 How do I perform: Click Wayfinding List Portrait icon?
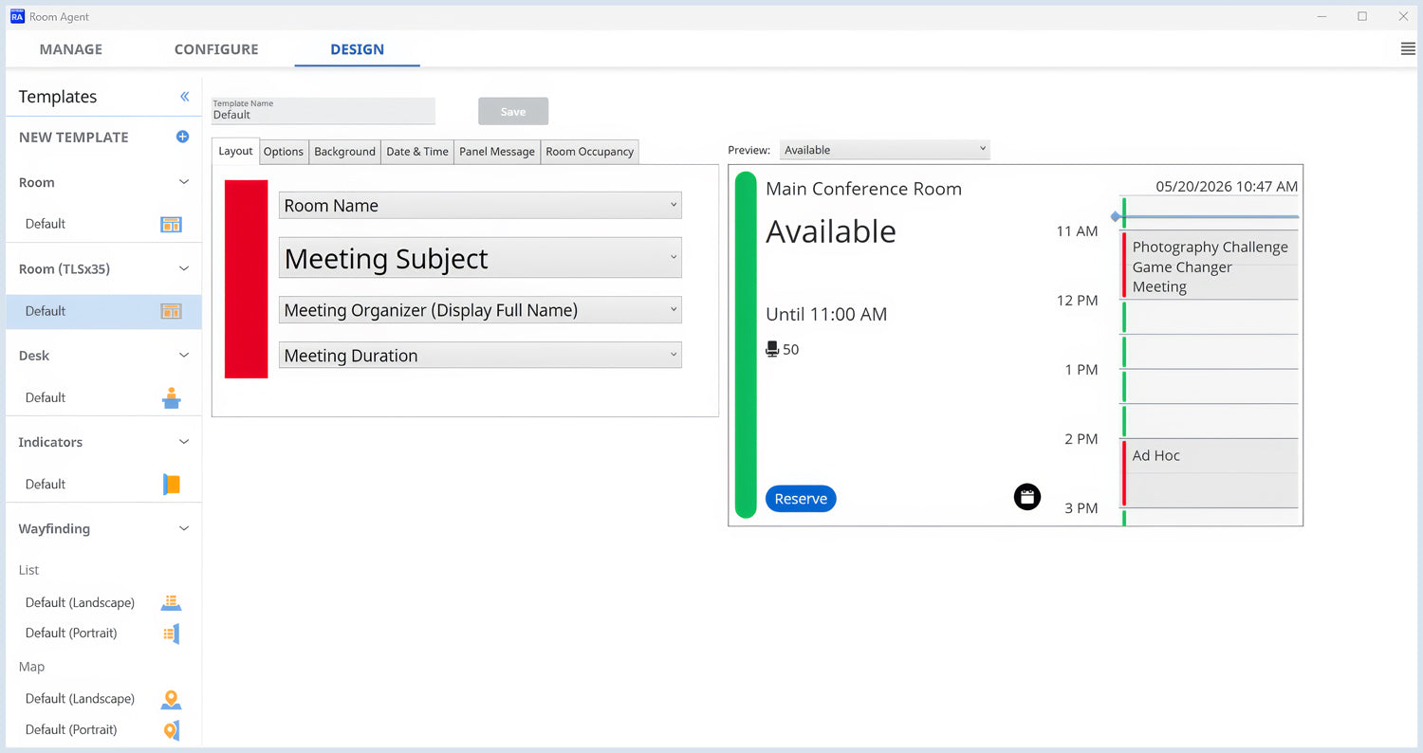[x=171, y=634]
